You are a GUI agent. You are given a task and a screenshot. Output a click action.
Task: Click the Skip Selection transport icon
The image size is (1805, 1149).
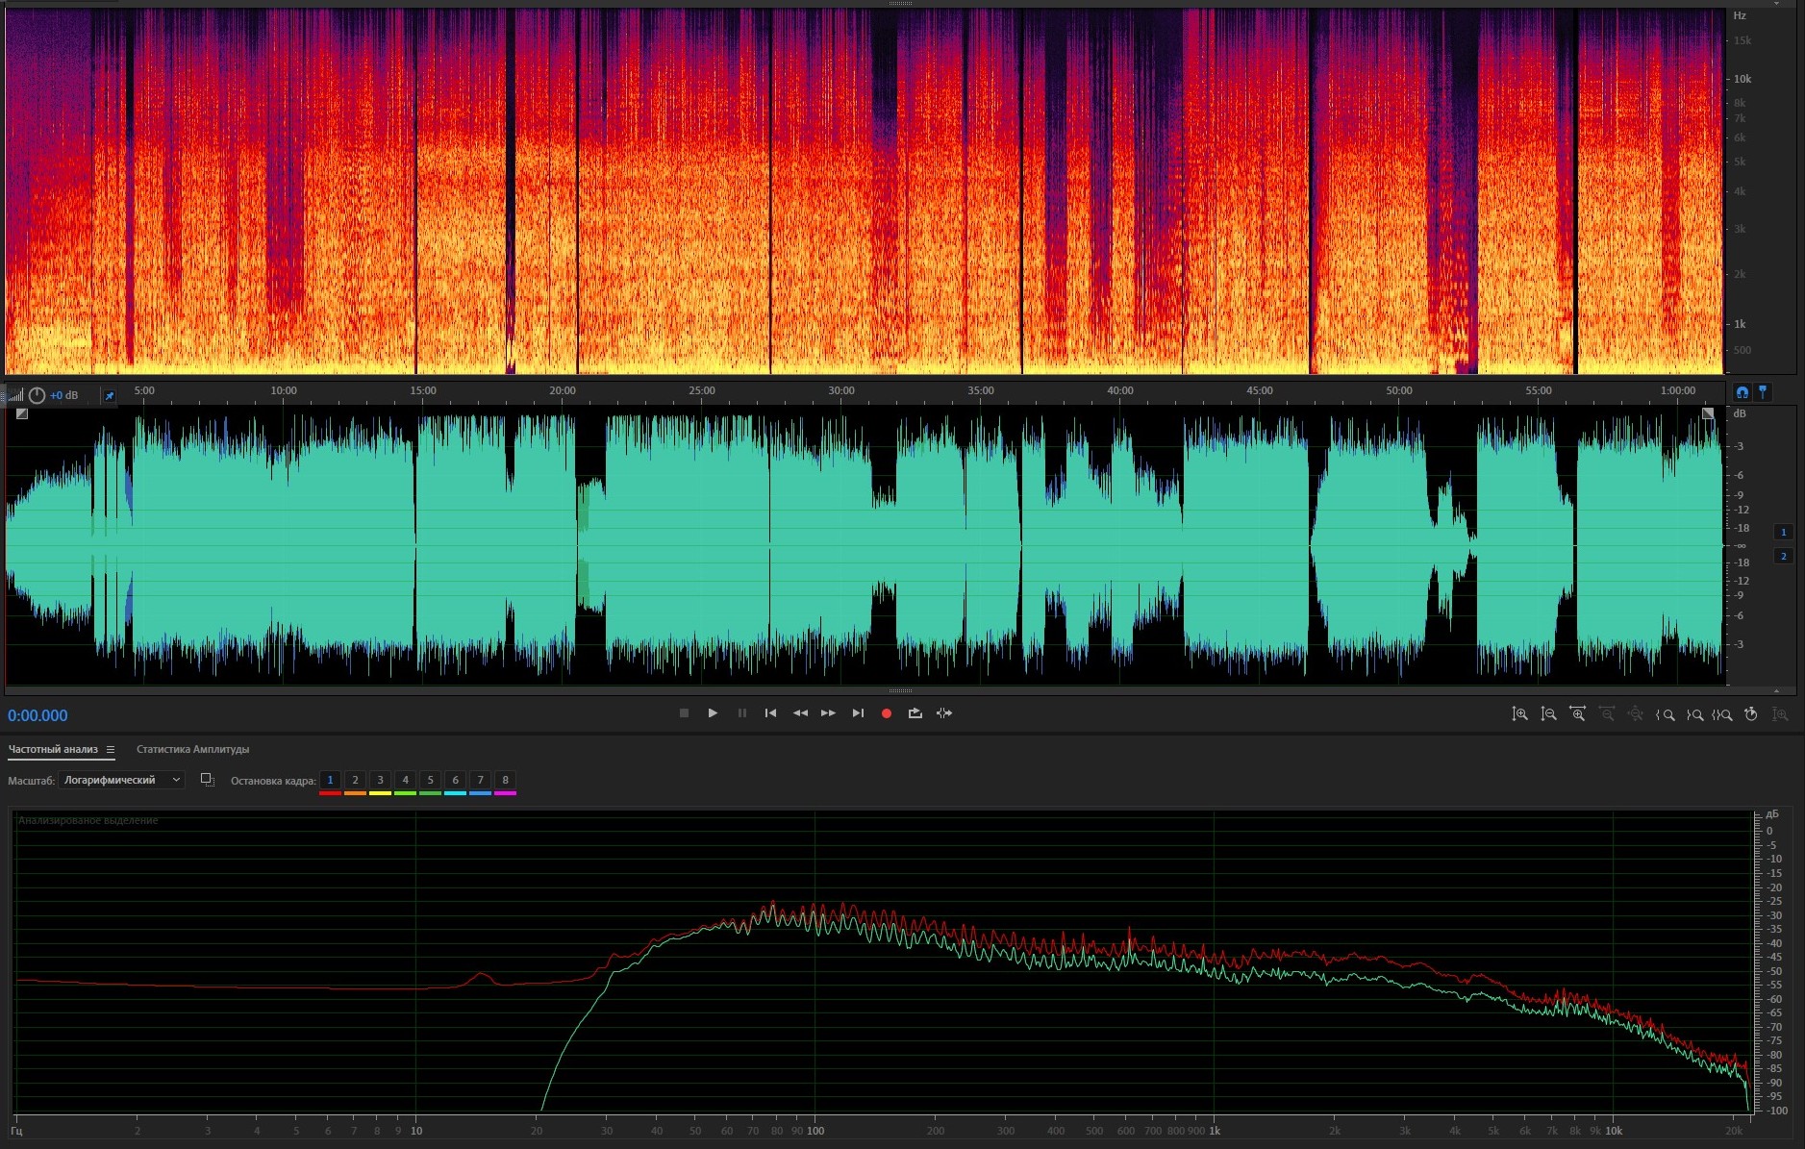coord(944,713)
